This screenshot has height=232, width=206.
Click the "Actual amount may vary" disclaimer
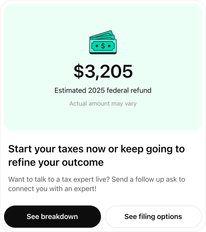(x=103, y=104)
